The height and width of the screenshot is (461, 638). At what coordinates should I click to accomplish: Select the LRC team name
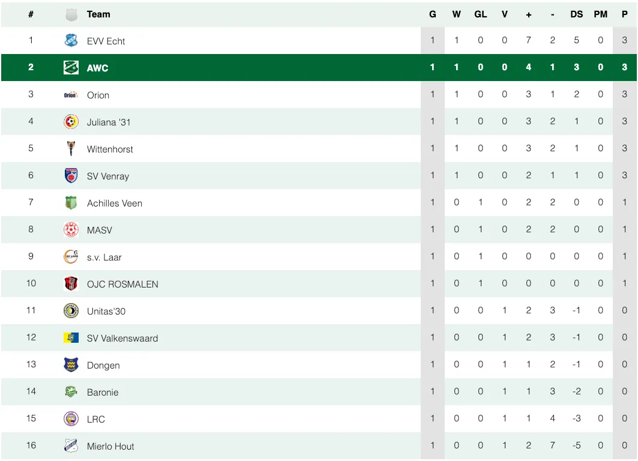96,420
